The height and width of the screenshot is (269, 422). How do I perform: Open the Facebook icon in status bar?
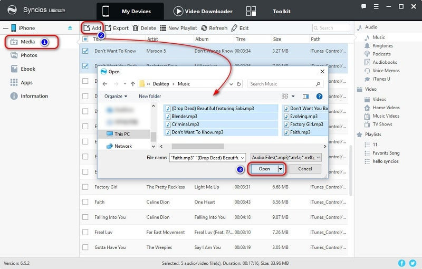pyautogui.click(x=401, y=263)
